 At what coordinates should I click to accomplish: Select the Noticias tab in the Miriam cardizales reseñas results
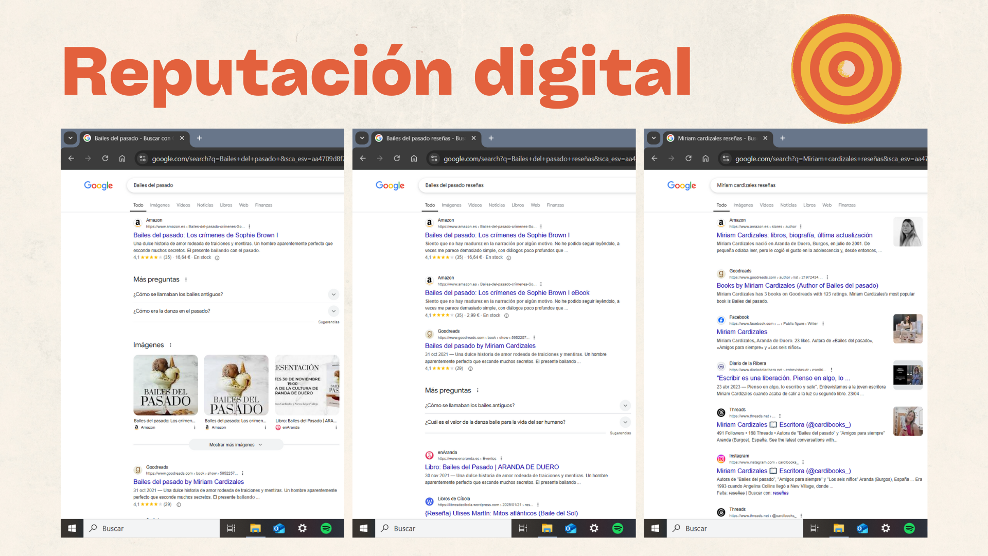pos(788,205)
